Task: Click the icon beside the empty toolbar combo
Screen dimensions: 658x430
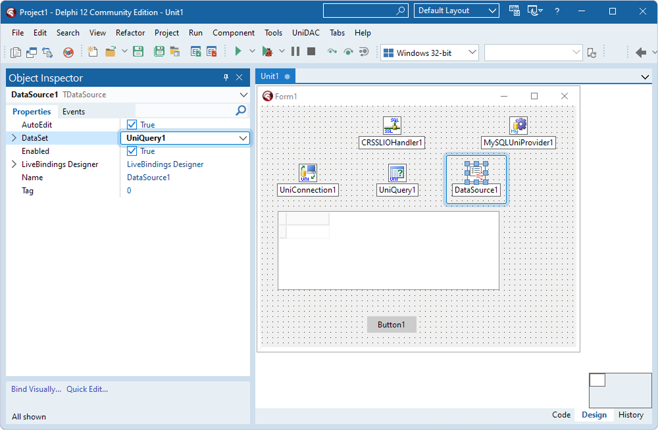Action: (x=592, y=53)
